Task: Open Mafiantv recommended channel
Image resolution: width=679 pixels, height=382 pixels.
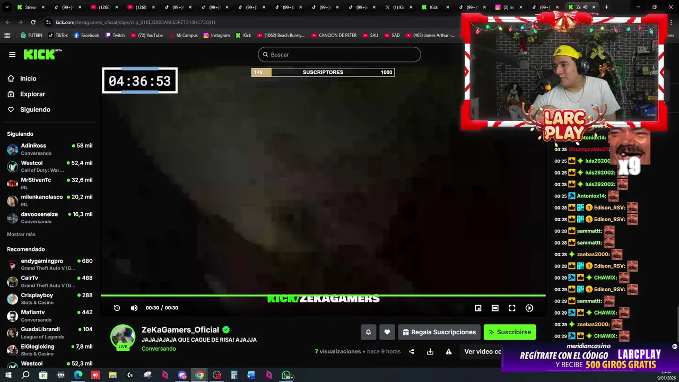Action: (x=49, y=316)
